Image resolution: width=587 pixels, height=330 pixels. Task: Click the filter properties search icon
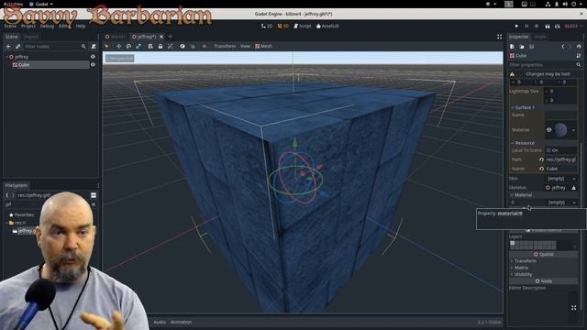coord(579,65)
